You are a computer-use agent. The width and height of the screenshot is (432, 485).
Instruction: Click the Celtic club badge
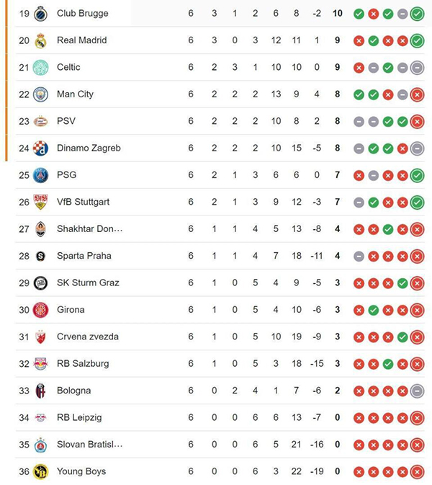tap(40, 67)
